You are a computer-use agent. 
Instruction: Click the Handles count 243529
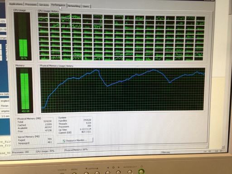87,120
